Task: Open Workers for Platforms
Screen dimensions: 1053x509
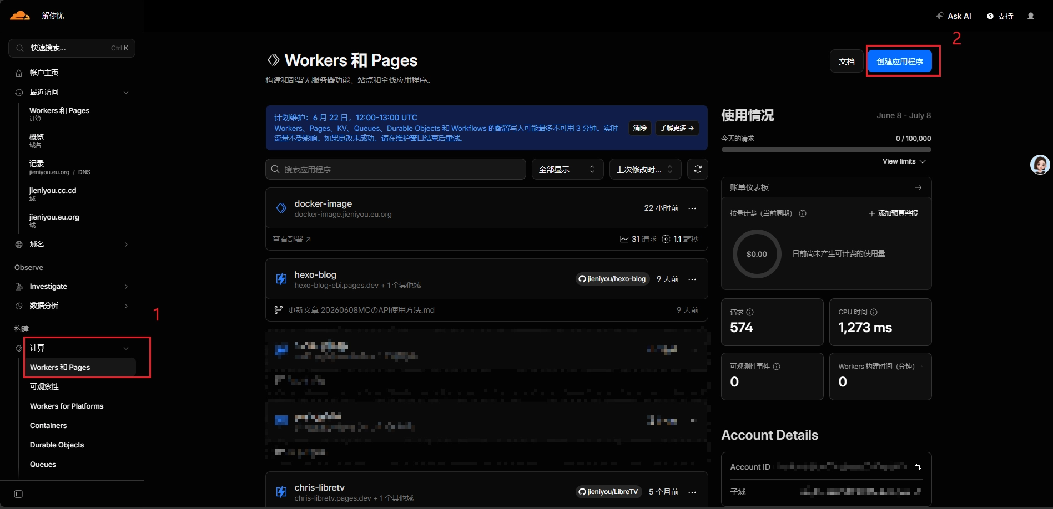Action: click(67, 406)
